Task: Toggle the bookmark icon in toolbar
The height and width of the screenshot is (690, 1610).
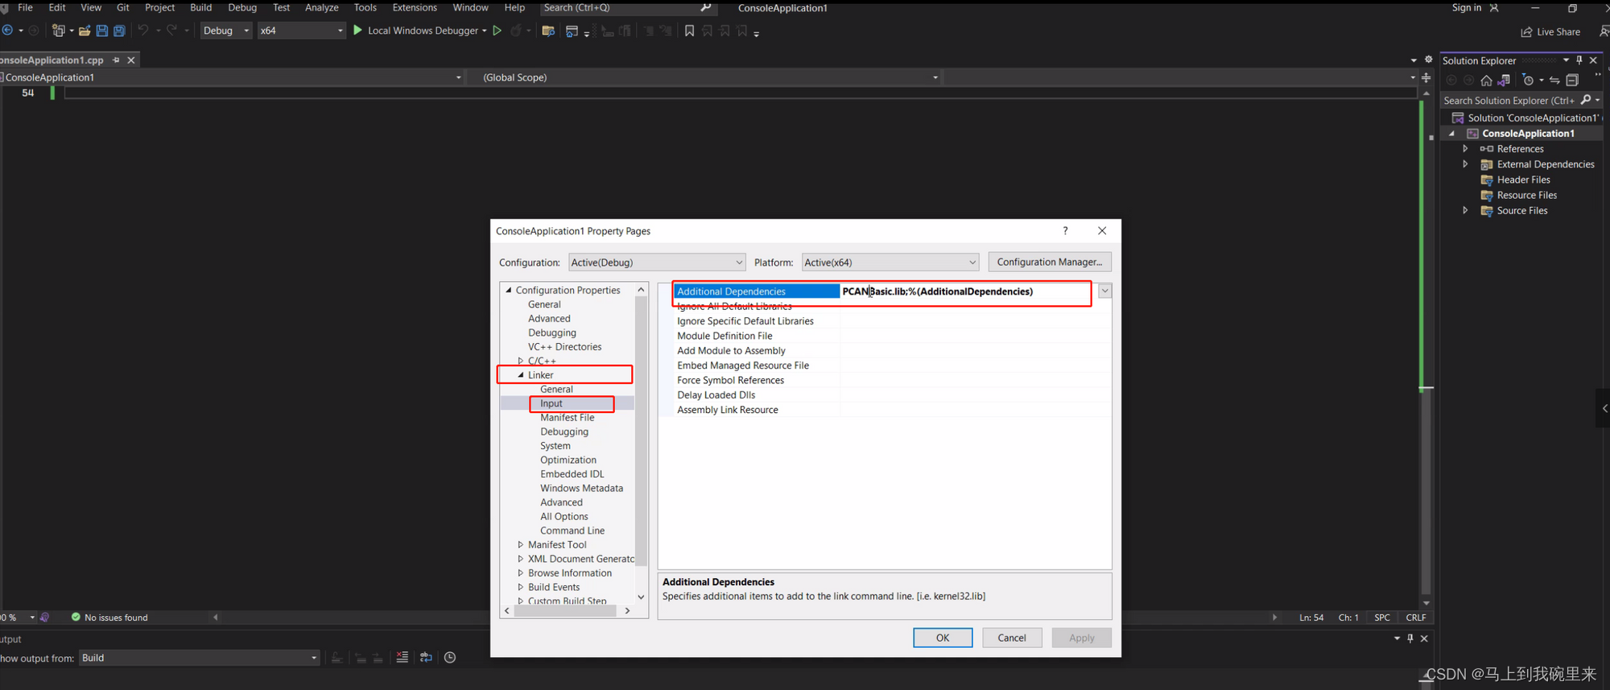Action: coord(689,31)
